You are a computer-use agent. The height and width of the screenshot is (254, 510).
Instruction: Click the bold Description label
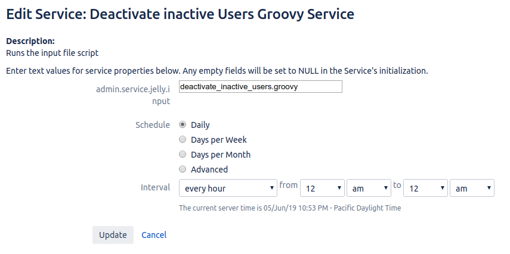coord(30,41)
